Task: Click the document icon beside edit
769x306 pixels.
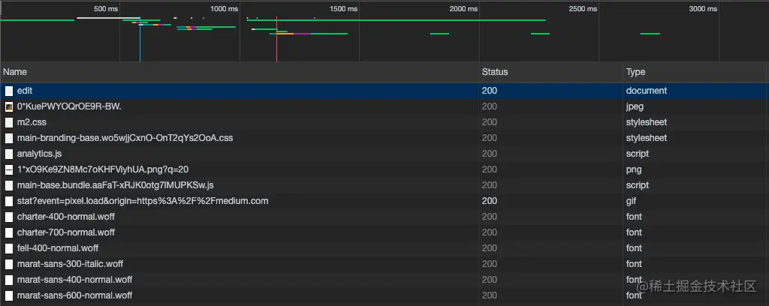Action: [x=9, y=91]
